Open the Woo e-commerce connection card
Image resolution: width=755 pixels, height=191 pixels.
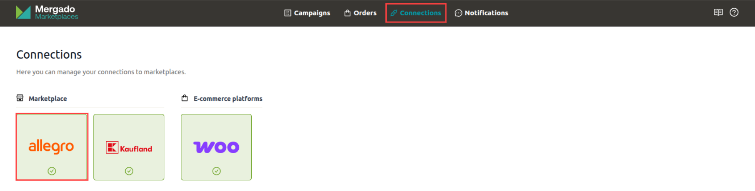tap(216, 147)
